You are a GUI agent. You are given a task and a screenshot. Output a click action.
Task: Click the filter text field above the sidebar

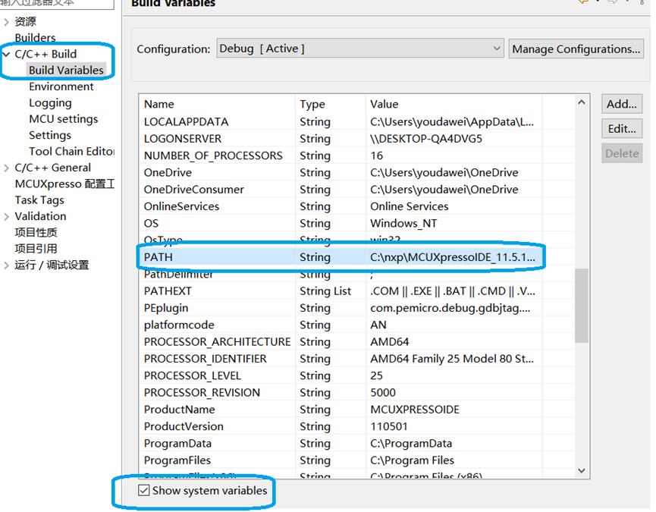pyautogui.click(x=57, y=4)
